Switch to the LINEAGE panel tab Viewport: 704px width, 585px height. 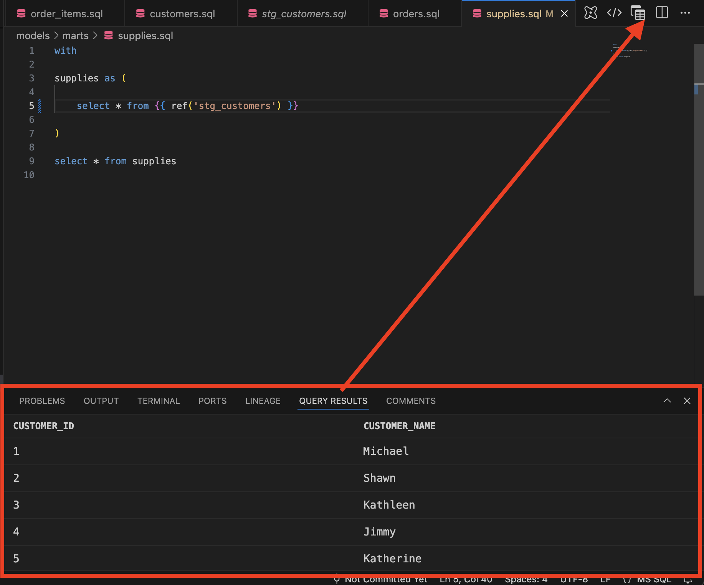[x=263, y=401]
